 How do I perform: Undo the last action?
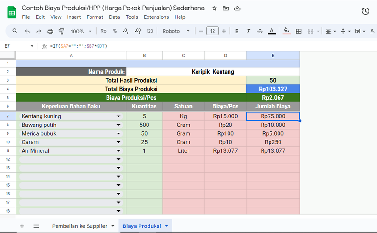point(27,31)
